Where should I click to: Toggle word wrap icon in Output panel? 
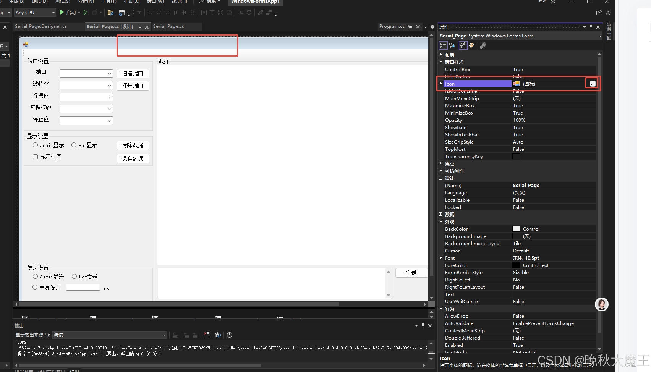click(x=218, y=335)
